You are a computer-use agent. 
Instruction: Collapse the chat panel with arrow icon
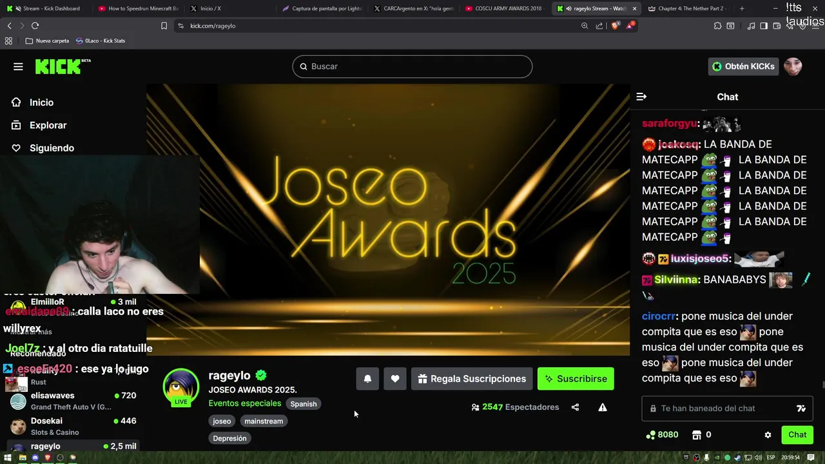coord(641,97)
